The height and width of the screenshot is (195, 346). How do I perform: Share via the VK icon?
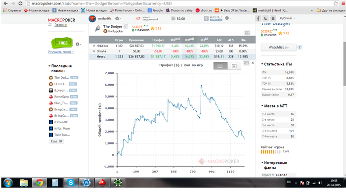point(273,18)
